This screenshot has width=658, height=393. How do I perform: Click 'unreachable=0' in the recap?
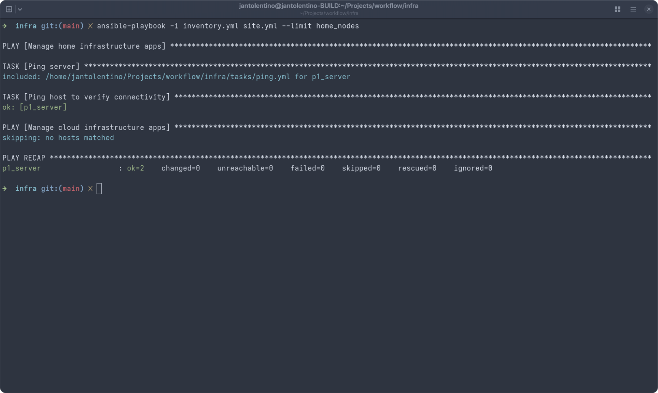(245, 168)
